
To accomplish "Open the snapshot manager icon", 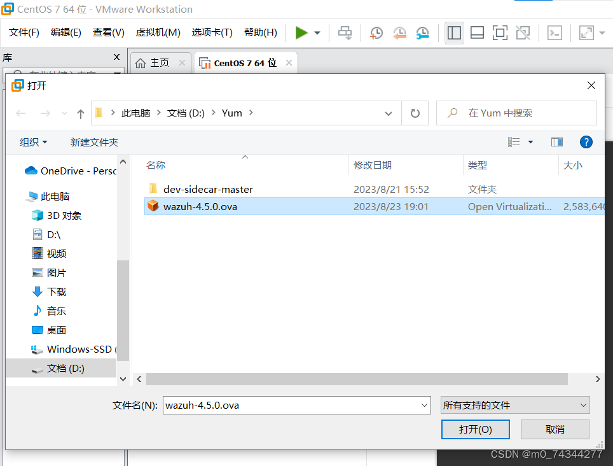I will [423, 33].
